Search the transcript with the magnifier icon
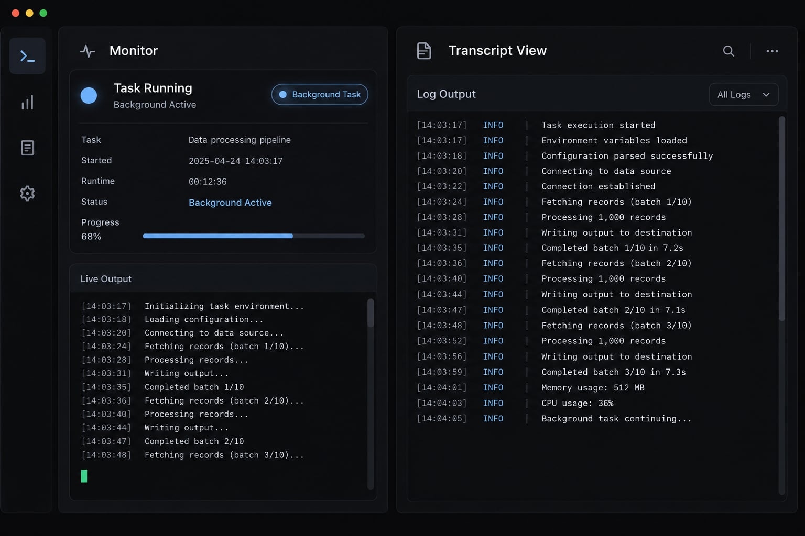805x536 pixels. click(728, 51)
